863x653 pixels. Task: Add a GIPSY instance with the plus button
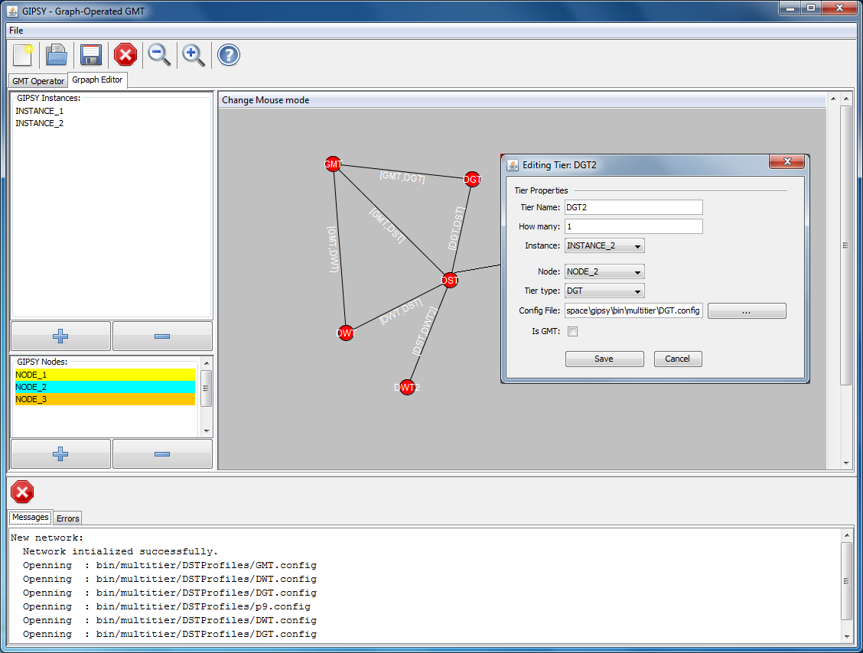pos(60,336)
